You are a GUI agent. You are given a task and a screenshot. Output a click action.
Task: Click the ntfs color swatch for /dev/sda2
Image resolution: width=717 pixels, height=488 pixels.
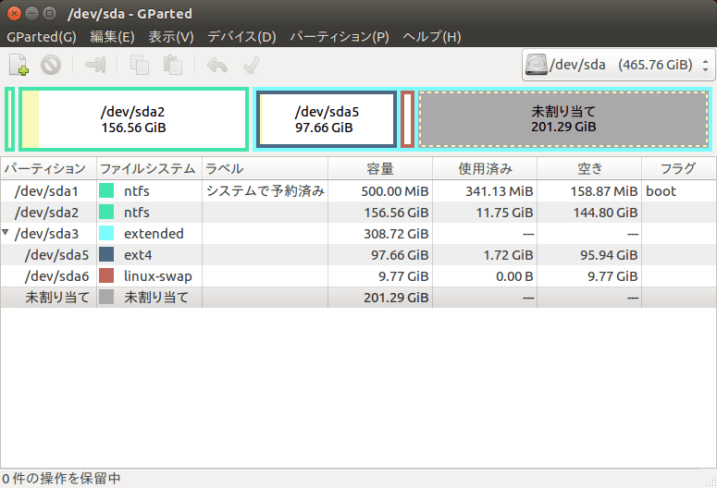pos(106,212)
